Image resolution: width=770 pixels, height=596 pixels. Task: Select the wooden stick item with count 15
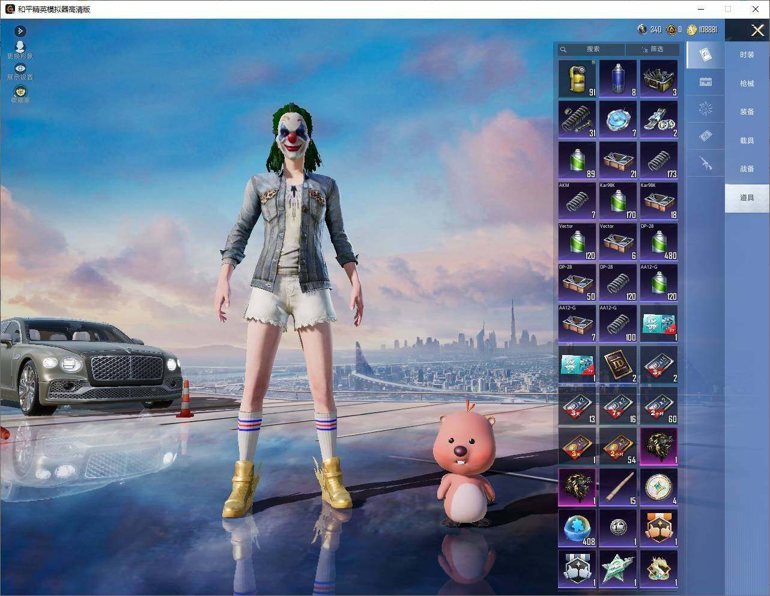(618, 487)
